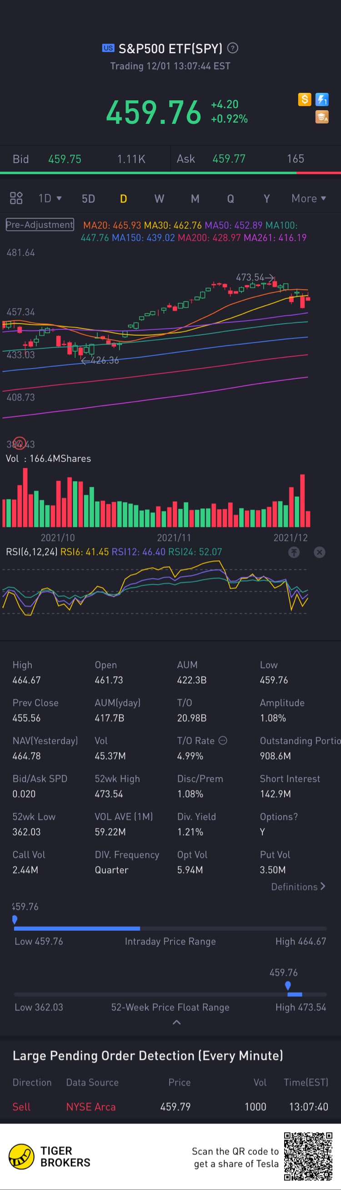Tap the Short Interest 142.9M value

click(x=275, y=794)
